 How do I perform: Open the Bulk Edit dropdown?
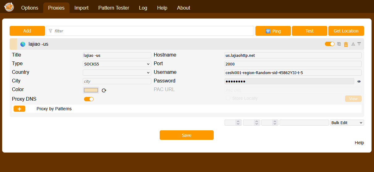tap(347, 123)
